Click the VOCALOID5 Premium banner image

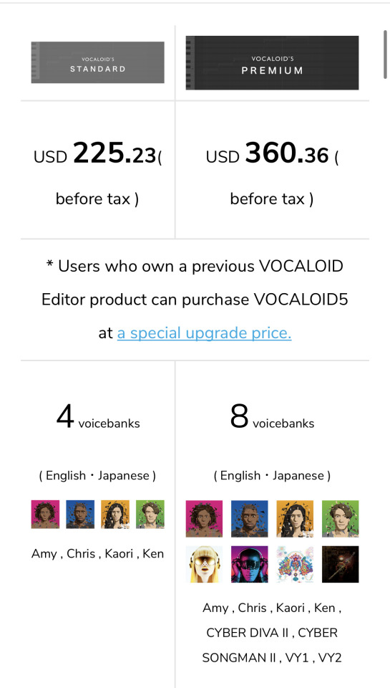tap(272, 63)
